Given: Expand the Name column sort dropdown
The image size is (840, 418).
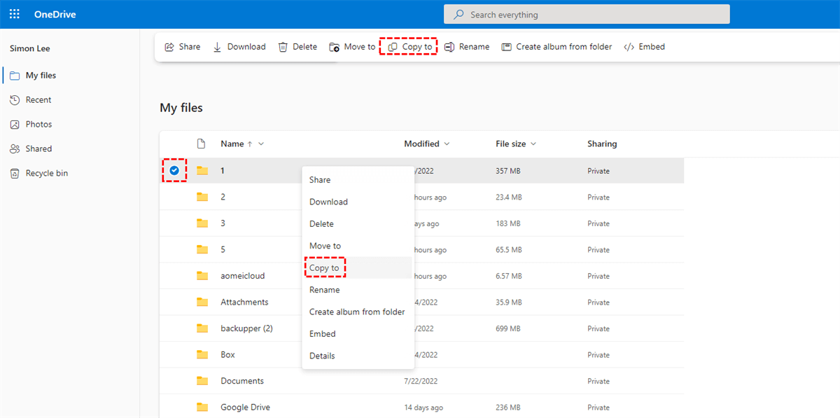Looking at the screenshot, I should pos(261,144).
